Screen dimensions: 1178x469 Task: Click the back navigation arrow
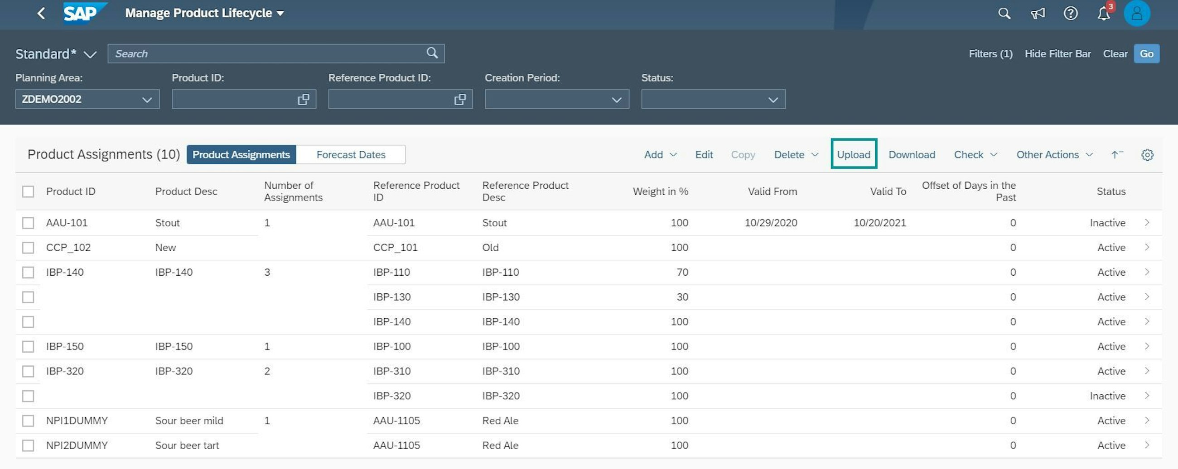pos(41,13)
